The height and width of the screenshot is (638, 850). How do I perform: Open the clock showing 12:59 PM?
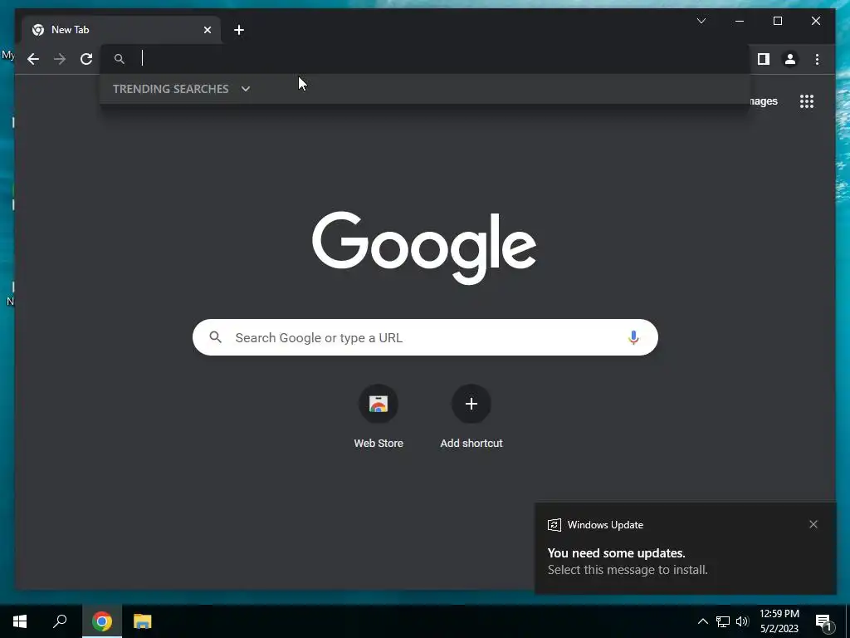pos(779,621)
